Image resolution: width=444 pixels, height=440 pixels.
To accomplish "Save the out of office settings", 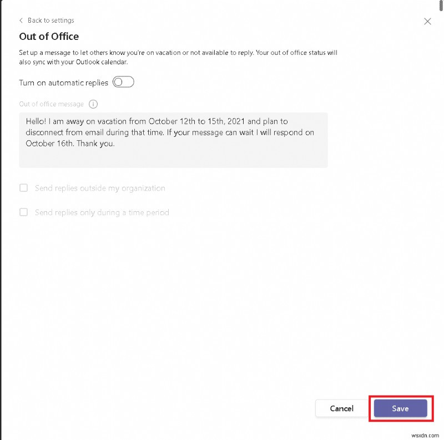I will (400, 408).
